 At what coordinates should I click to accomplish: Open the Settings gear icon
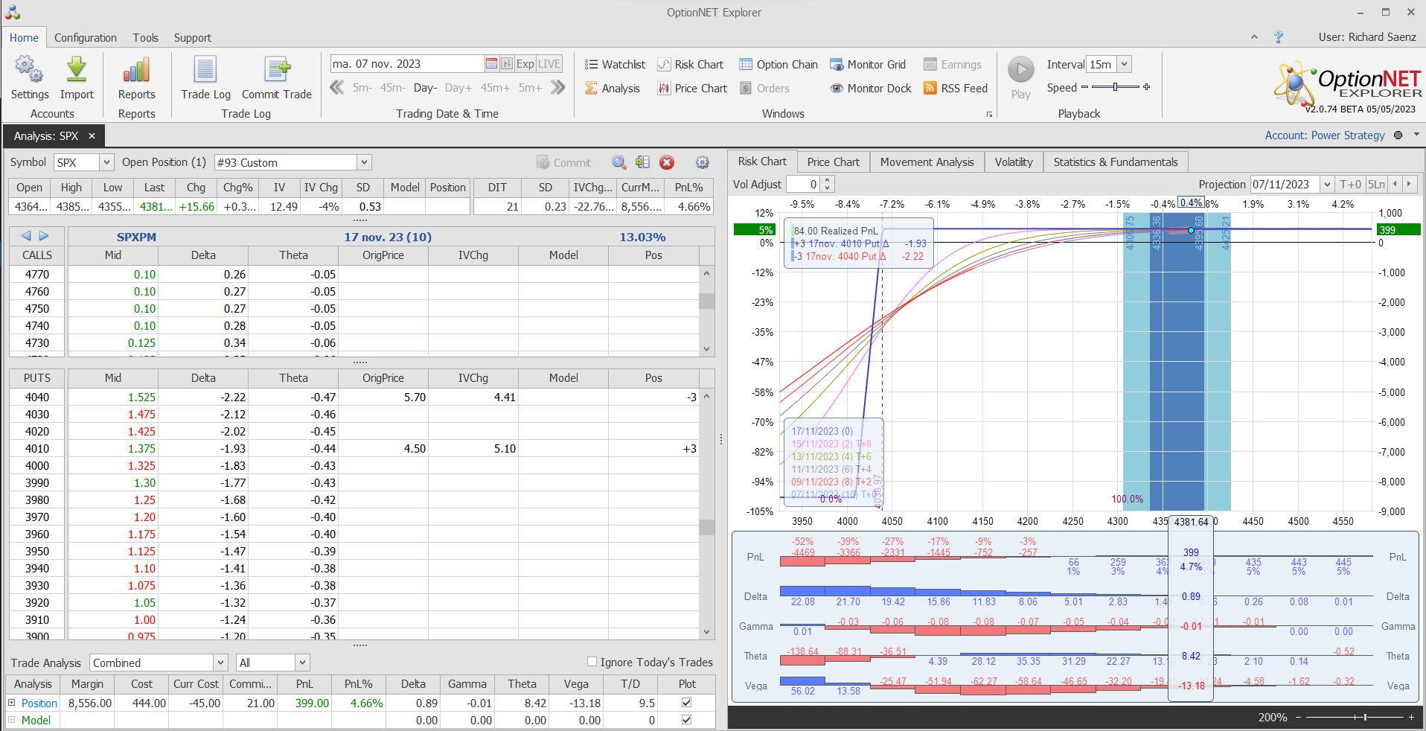click(x=29, y=71)
